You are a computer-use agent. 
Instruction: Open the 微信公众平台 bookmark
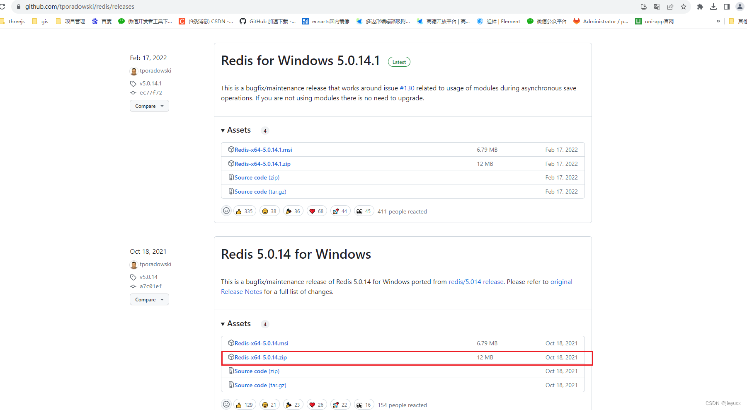click(x=547, y=21)
